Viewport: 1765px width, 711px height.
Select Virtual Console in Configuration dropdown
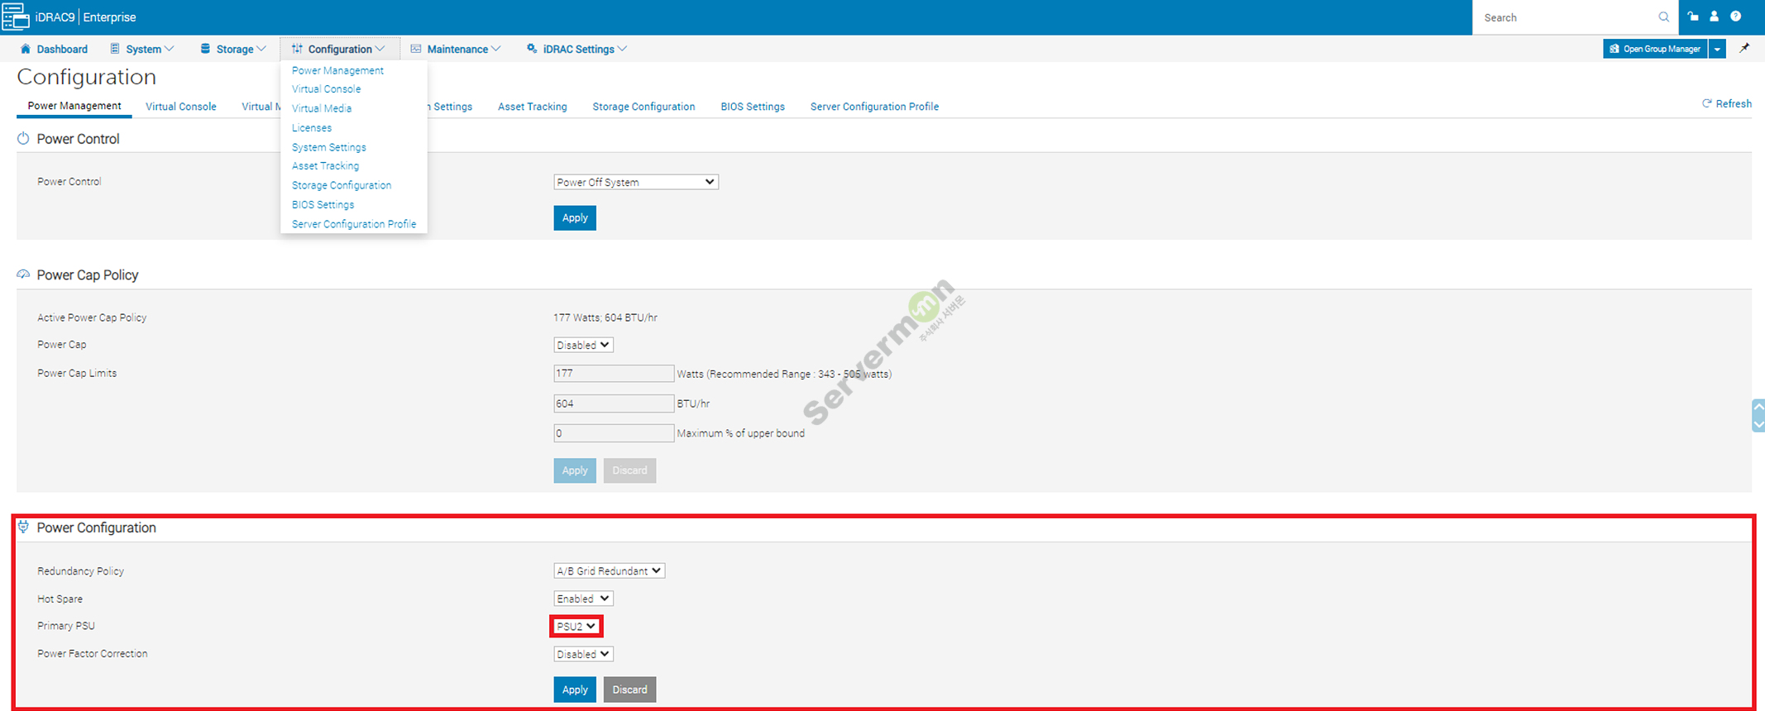coord(326,88)
